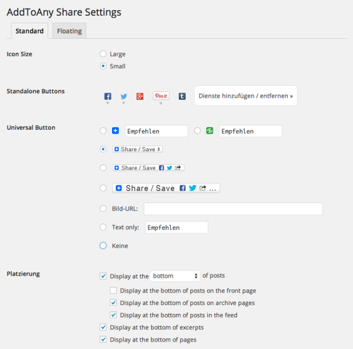Image resolution: width=353 pixels, height=349 pixels.
Task: Select the small Share / Save button radio
Action: pyautogui.click(x=103, y=149)
